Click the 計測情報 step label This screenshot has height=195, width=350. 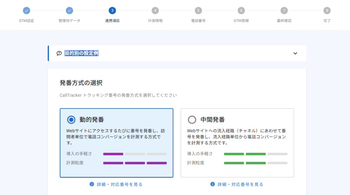tap(156, 21)
